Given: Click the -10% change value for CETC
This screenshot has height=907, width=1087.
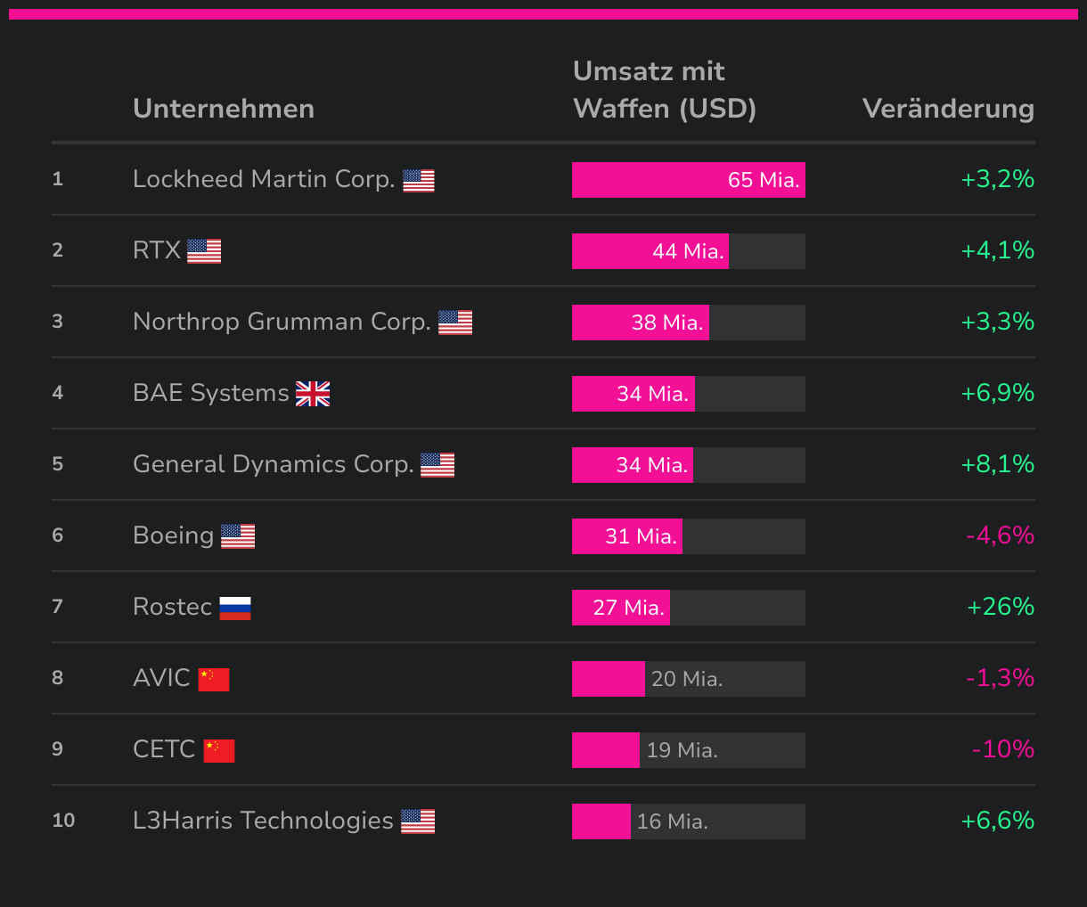Looking at the screenshot, I should (x=1002, y=749).
